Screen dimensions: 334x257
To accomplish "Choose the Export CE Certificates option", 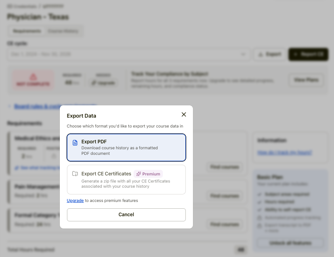I will 126,179.
